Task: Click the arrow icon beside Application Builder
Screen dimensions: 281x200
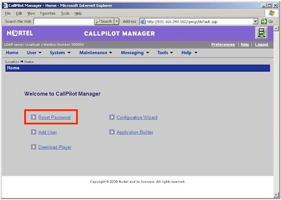Action: [x=112, y=132]
